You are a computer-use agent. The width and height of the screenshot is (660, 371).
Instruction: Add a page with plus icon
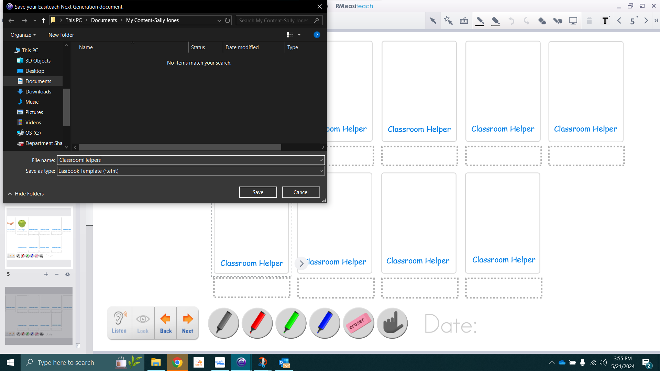[46, 274]
